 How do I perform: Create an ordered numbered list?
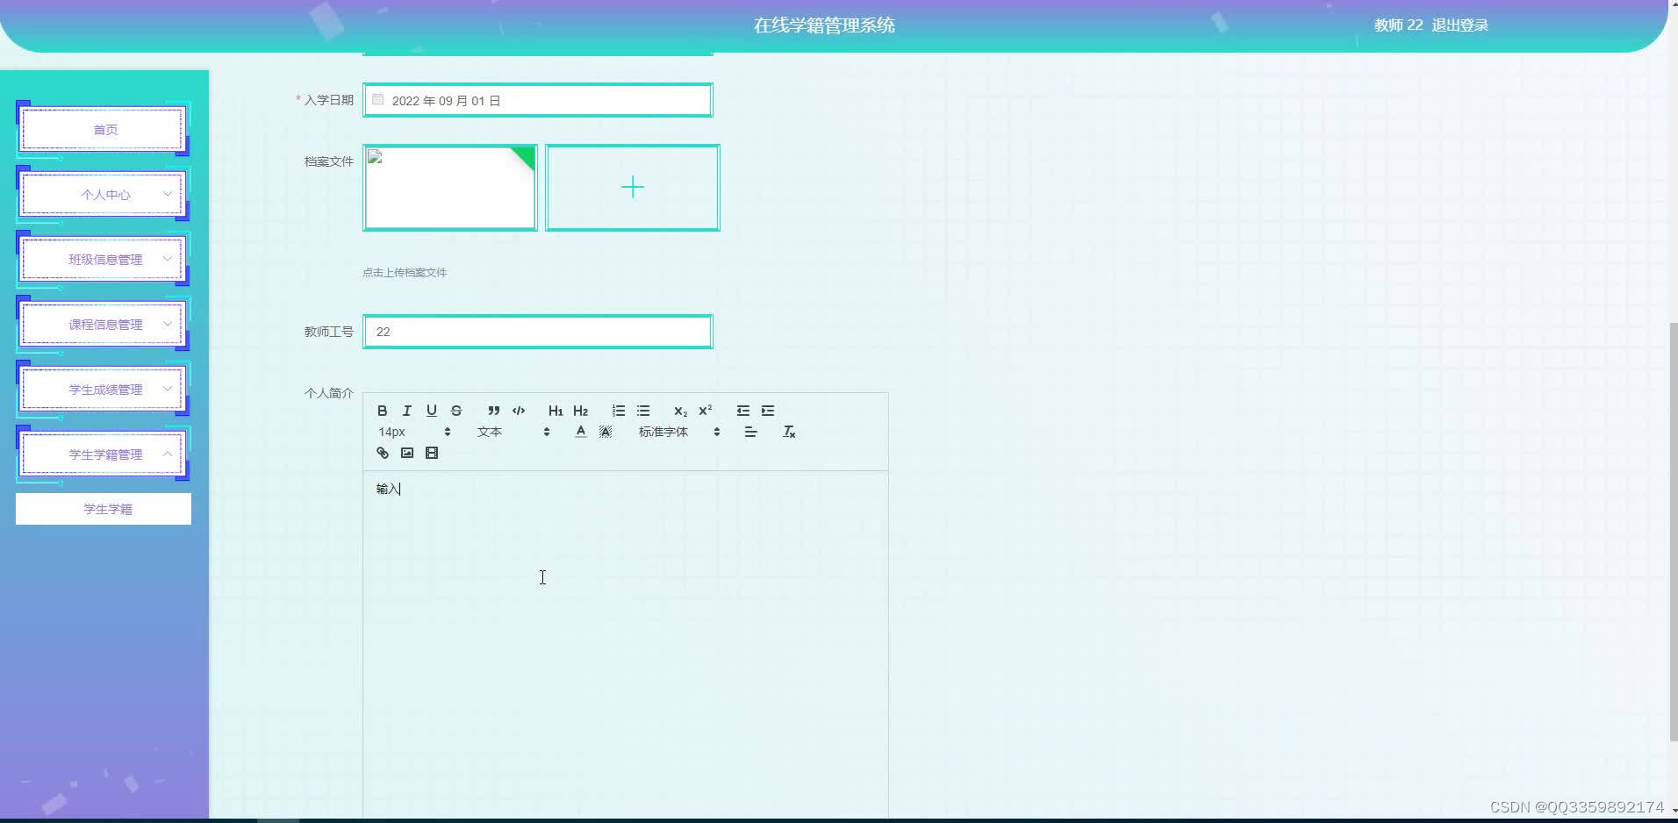coord(619,411)
